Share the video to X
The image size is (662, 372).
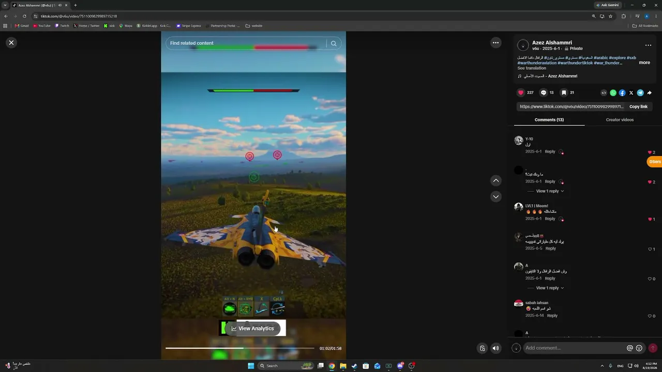click(631, 93)
